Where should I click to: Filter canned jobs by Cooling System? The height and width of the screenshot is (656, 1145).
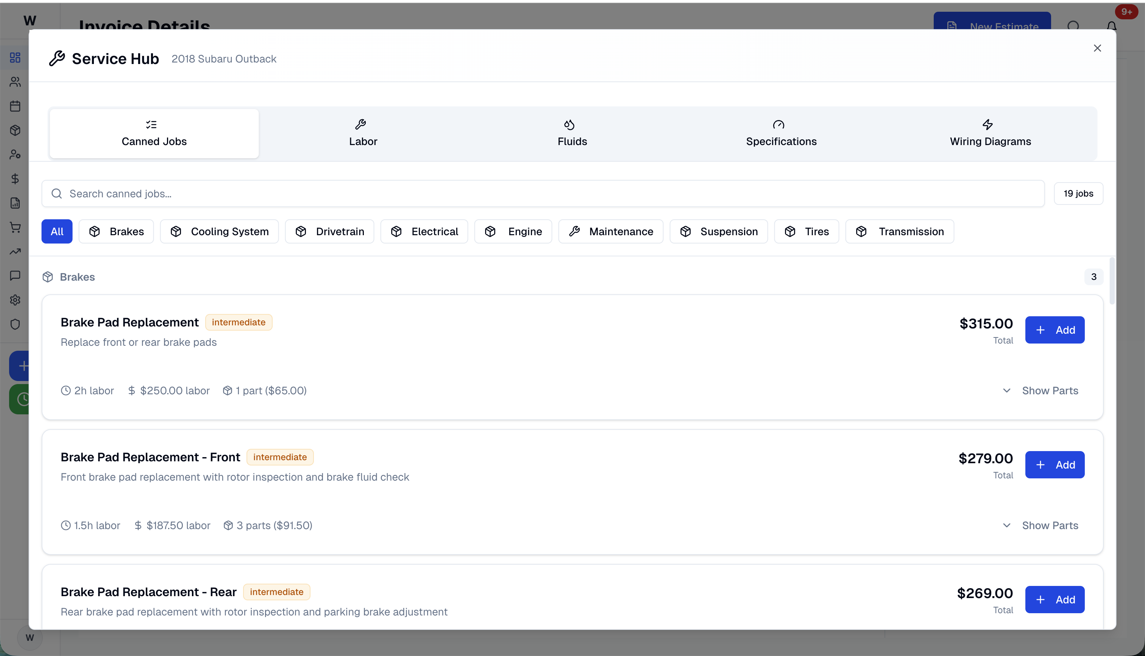coord(219,231)
